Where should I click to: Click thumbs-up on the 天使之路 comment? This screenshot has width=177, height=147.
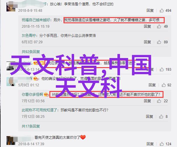pyautogui.click(x=161, y=144)
